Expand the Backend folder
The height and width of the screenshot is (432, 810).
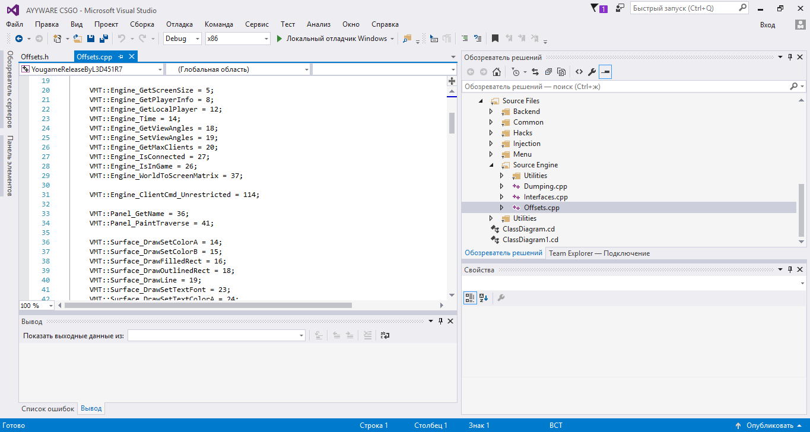coord(491,112)
